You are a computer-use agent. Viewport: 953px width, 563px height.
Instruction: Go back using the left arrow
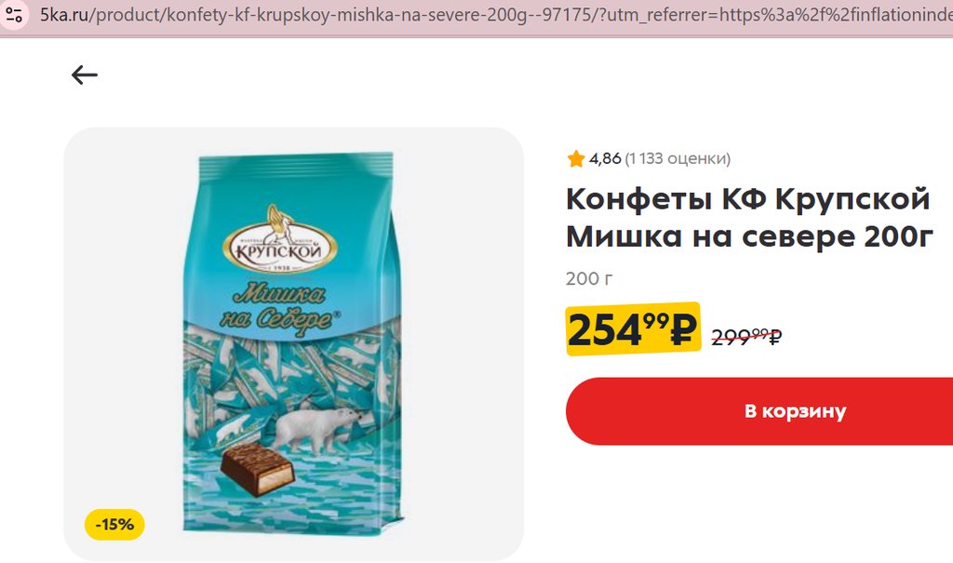click(x=85, y=74)
